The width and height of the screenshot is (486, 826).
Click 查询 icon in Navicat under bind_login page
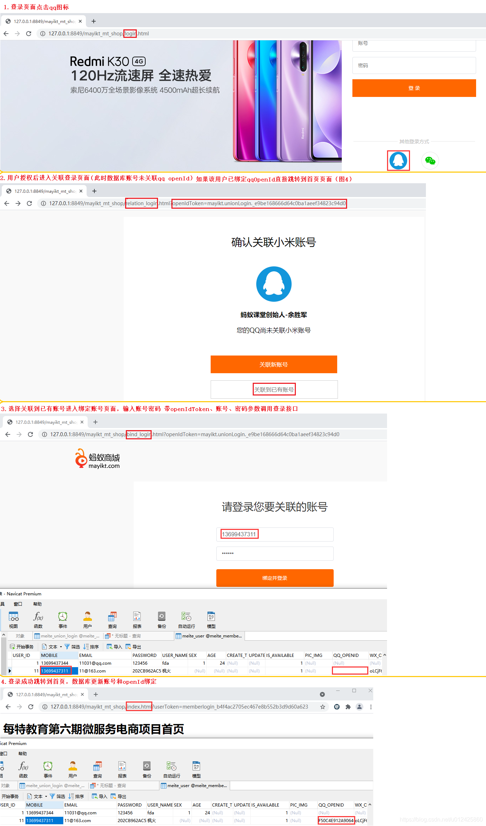coord(112,620)
